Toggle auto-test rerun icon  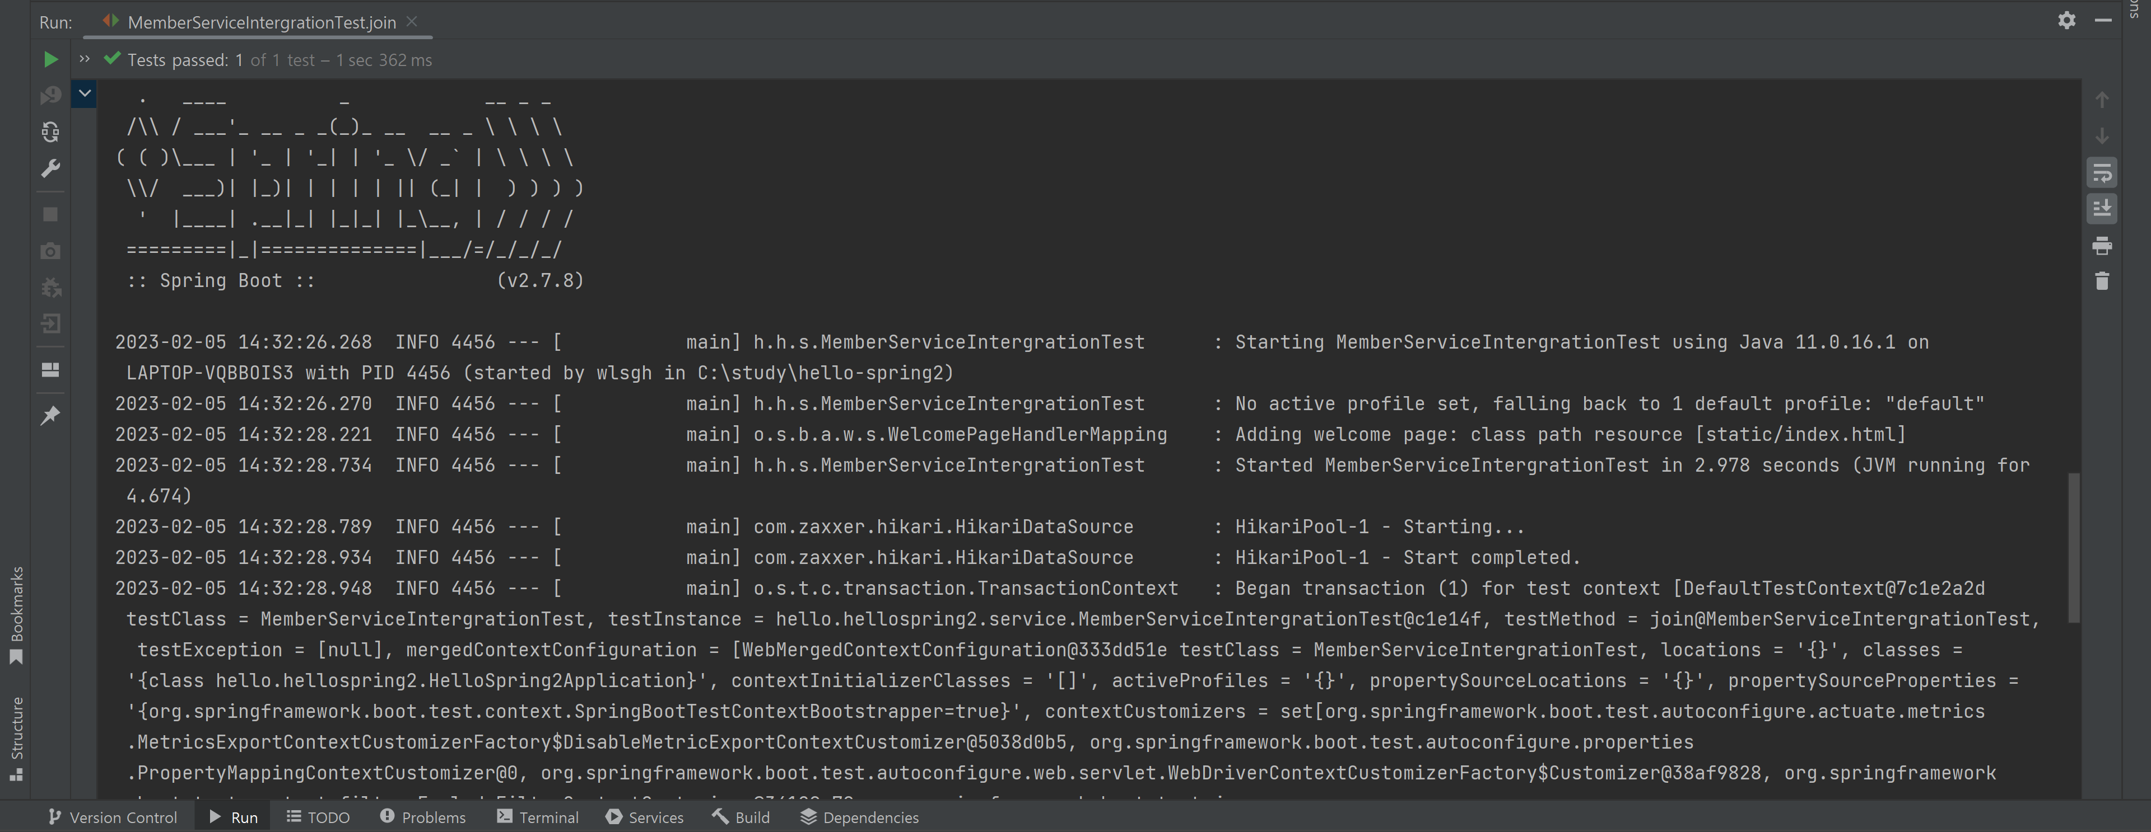(50, 131)
